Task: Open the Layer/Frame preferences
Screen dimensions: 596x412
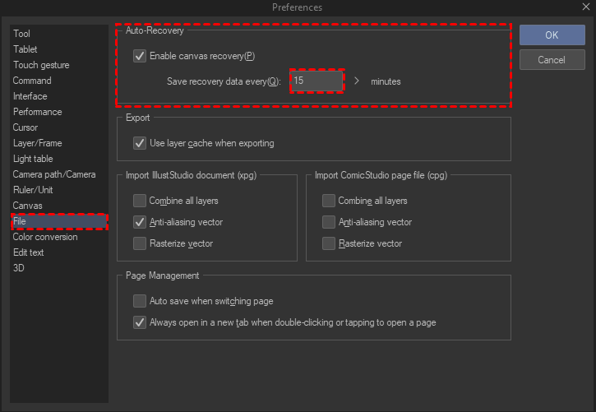Action: 37,143
